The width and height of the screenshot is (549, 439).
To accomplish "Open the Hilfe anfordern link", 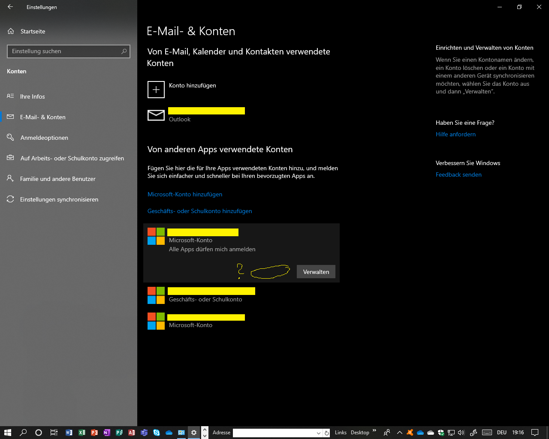I will 455,134.
